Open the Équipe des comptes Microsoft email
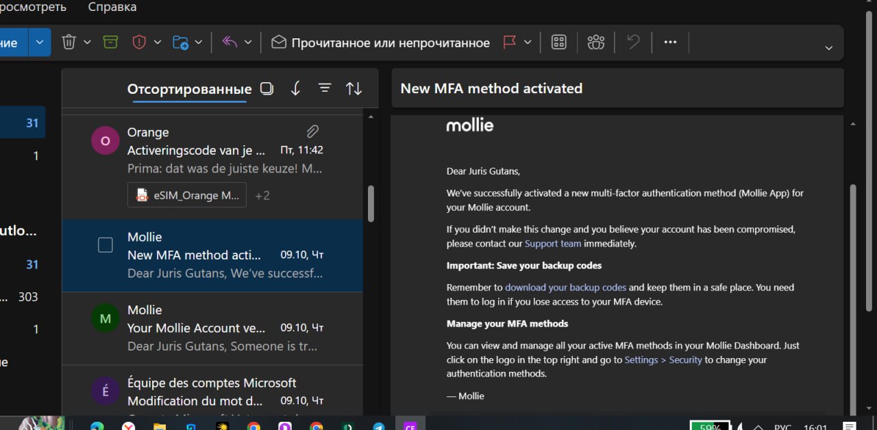The image size is (877, 430). click(212, 390)
